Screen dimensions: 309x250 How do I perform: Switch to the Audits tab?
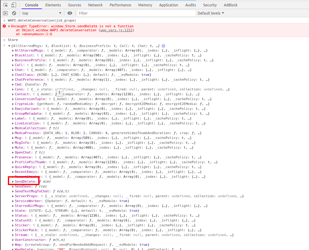191,5
